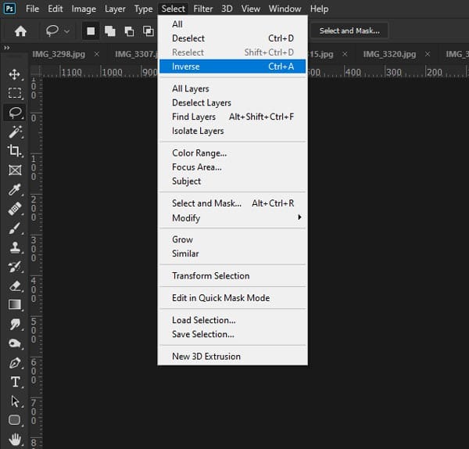Select the Rectangular Marquee tool

(x=15, y=93)
